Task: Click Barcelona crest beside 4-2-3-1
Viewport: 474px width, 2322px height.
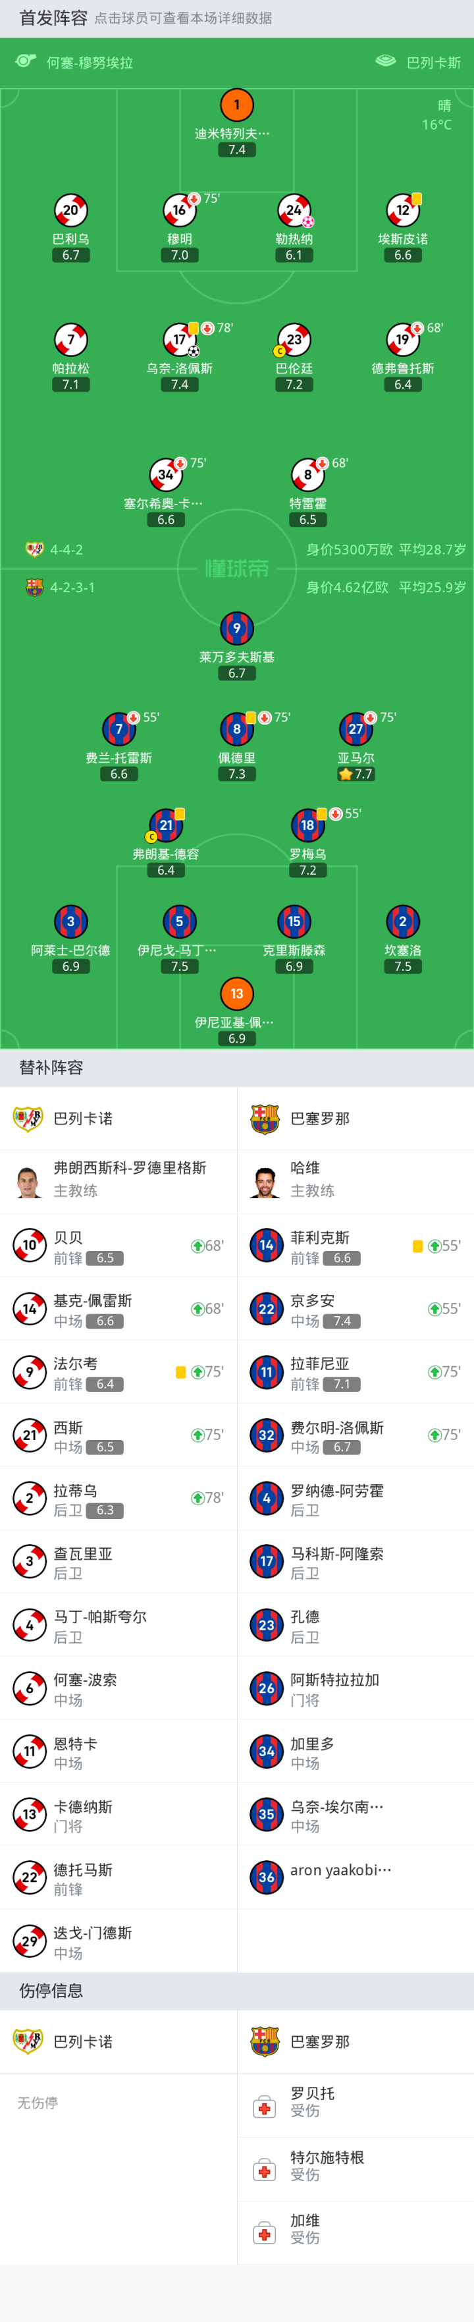Action: click(x=34, y=587)
